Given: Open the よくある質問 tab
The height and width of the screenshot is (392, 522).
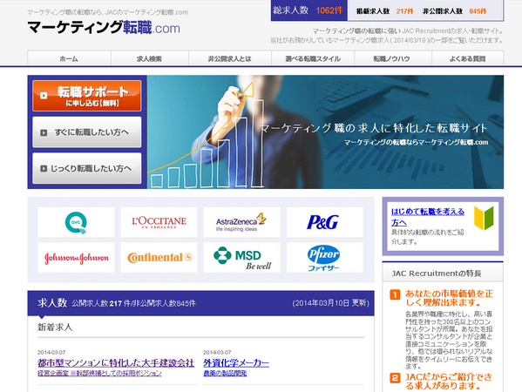Looking at the screenshot, I should click(x=468, y=58).
